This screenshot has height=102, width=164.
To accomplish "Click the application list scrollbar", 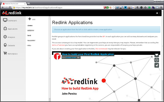I will point(50,58).
